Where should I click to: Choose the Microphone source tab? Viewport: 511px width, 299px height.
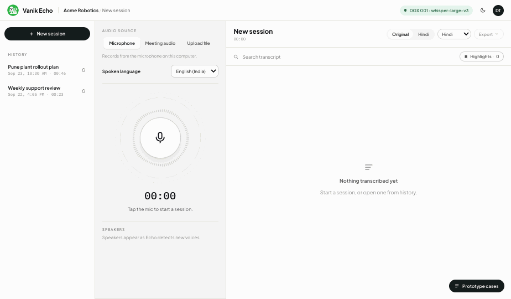122,43
